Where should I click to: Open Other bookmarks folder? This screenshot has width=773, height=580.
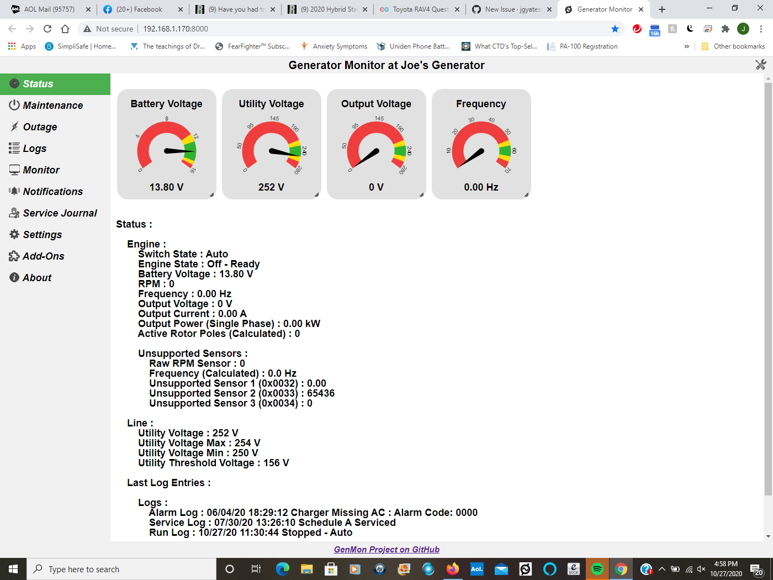coord(733,46)
